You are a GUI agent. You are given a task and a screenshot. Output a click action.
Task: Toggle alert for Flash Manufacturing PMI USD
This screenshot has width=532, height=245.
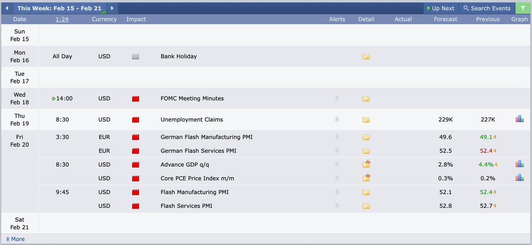(337, 192)
